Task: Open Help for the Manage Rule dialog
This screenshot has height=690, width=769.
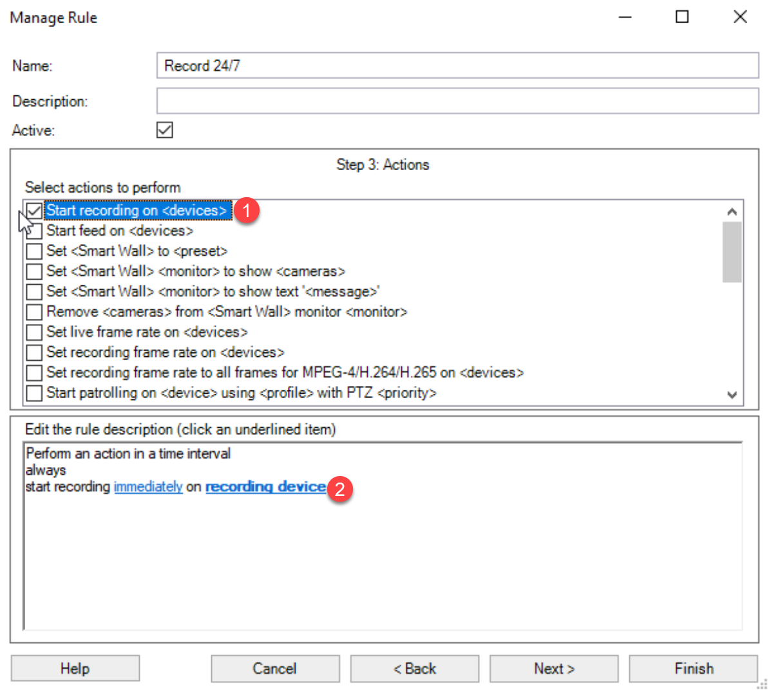Action: [75, 668]
